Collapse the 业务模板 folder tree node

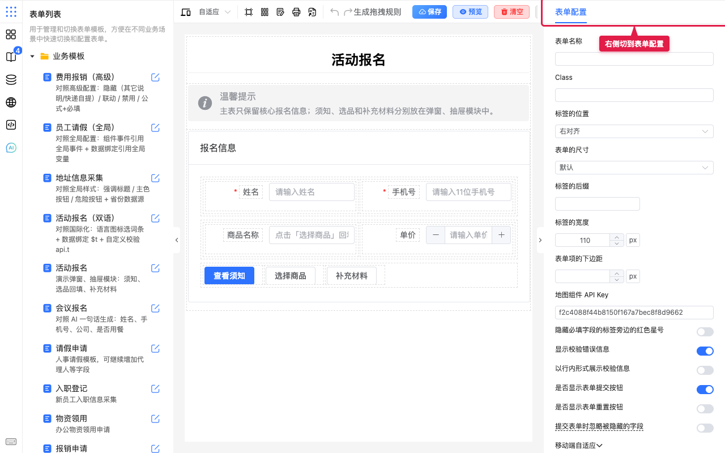[32, 56]
